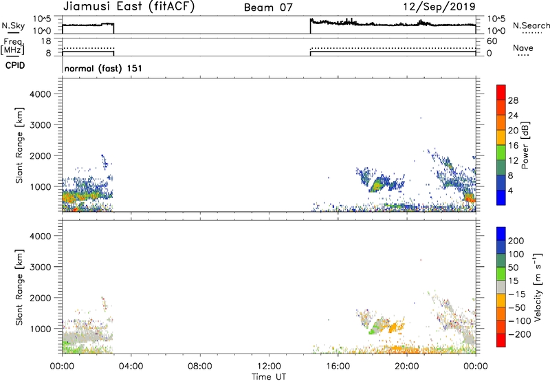Click the Velocity colorbar gray segment
550x381 pixels.
(x=501, y=287)
